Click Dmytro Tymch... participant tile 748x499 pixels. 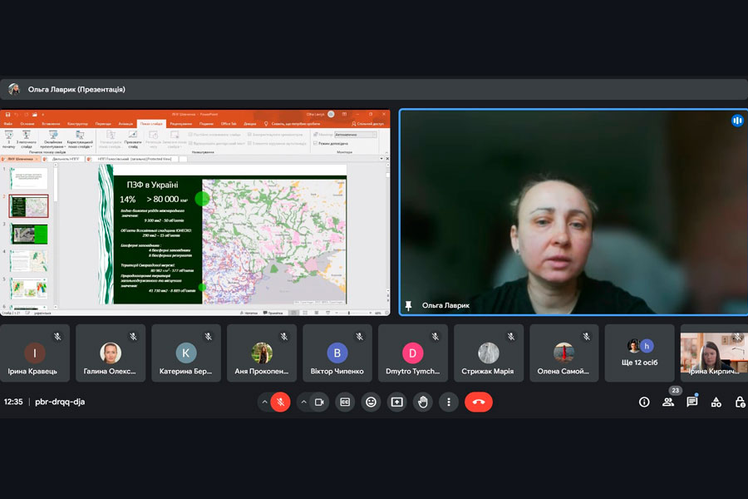point(412,353)
